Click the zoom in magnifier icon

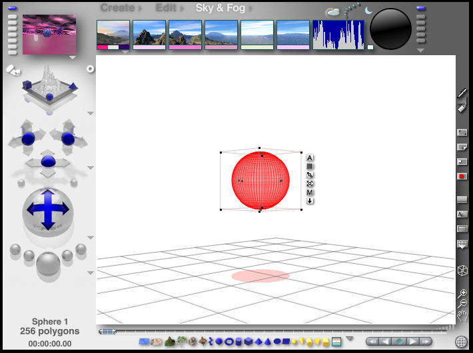tap(462, 293)
